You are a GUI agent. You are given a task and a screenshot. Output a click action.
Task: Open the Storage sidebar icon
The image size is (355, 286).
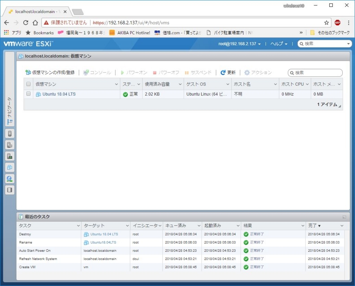[10, 190]
